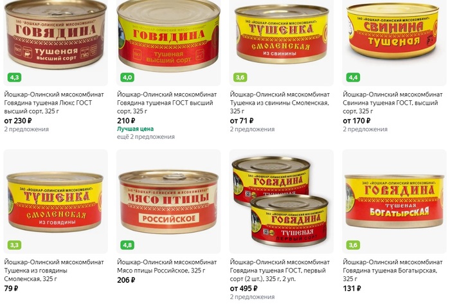Open the two-can Говядина первый сорт image
This screenshot has height=304, width=450.
click(280, 201)
